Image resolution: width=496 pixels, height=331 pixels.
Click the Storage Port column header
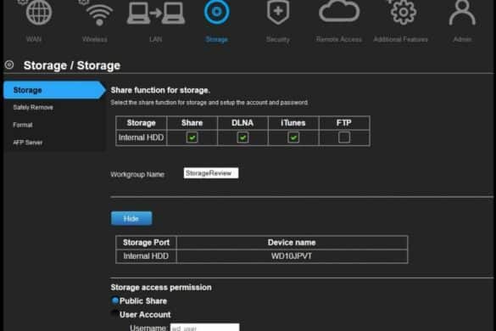pos(146,243)
